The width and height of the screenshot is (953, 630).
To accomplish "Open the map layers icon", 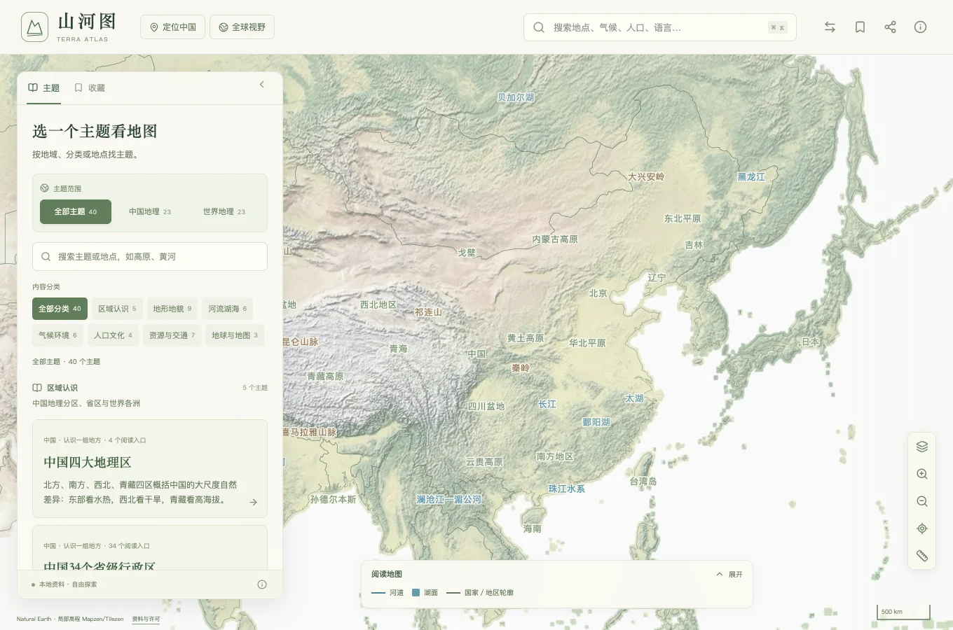I will [x=922, y=447].
